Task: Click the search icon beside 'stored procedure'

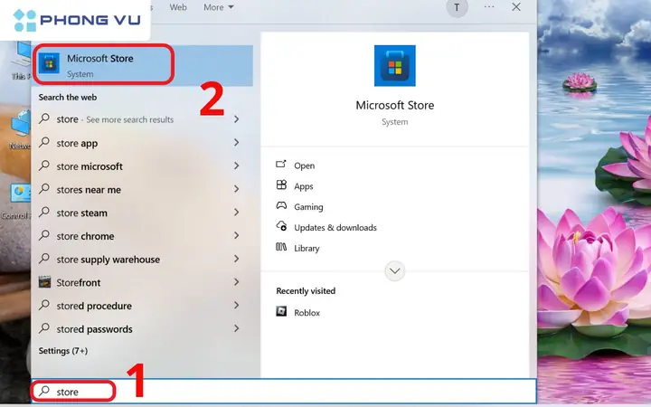Action: pyautogui.click(x=44, y=306)
